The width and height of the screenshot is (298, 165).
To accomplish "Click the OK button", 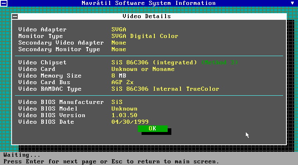I will (152, 129).
